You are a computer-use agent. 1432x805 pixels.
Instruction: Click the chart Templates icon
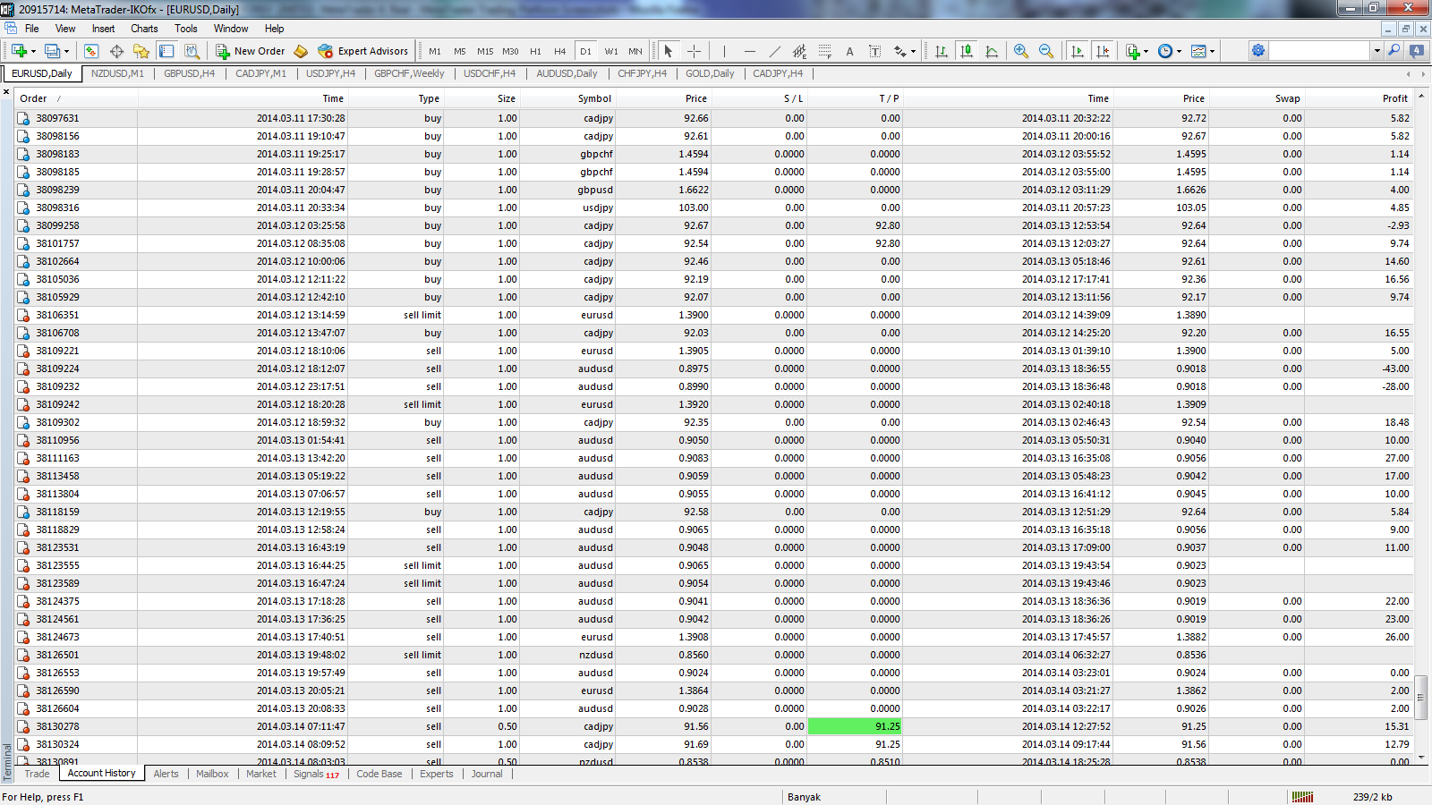point(1199,51)
